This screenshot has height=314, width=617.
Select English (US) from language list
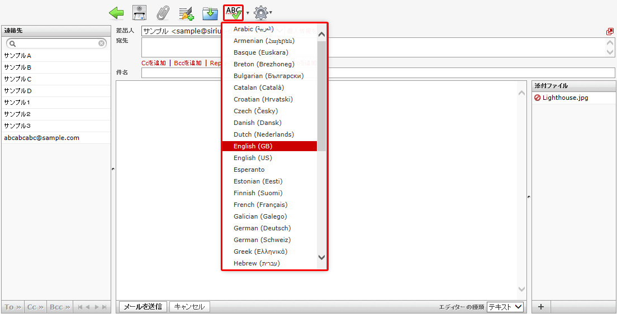[x=253, y=158]
